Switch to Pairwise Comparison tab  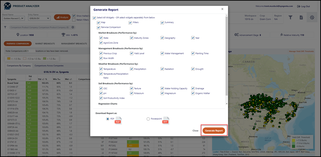17,43
